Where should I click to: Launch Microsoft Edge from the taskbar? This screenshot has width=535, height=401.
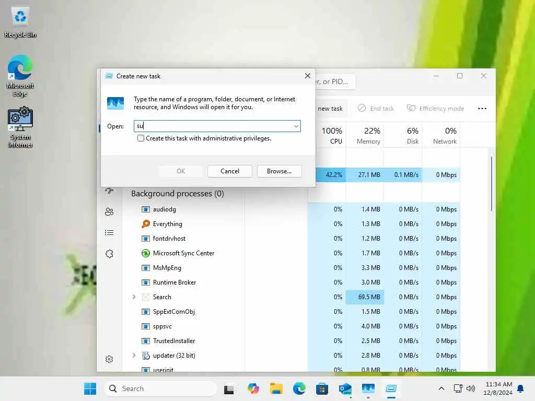coord(299,388)
